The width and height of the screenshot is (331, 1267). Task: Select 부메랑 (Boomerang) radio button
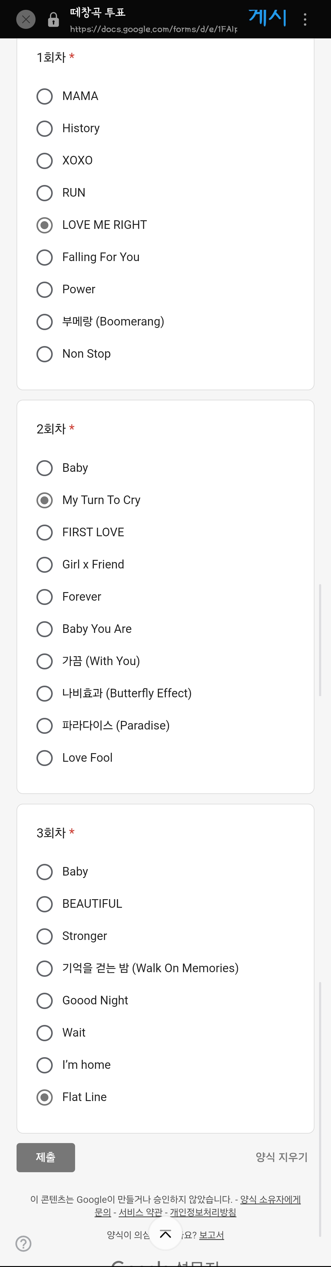click(x=45, y=322)
